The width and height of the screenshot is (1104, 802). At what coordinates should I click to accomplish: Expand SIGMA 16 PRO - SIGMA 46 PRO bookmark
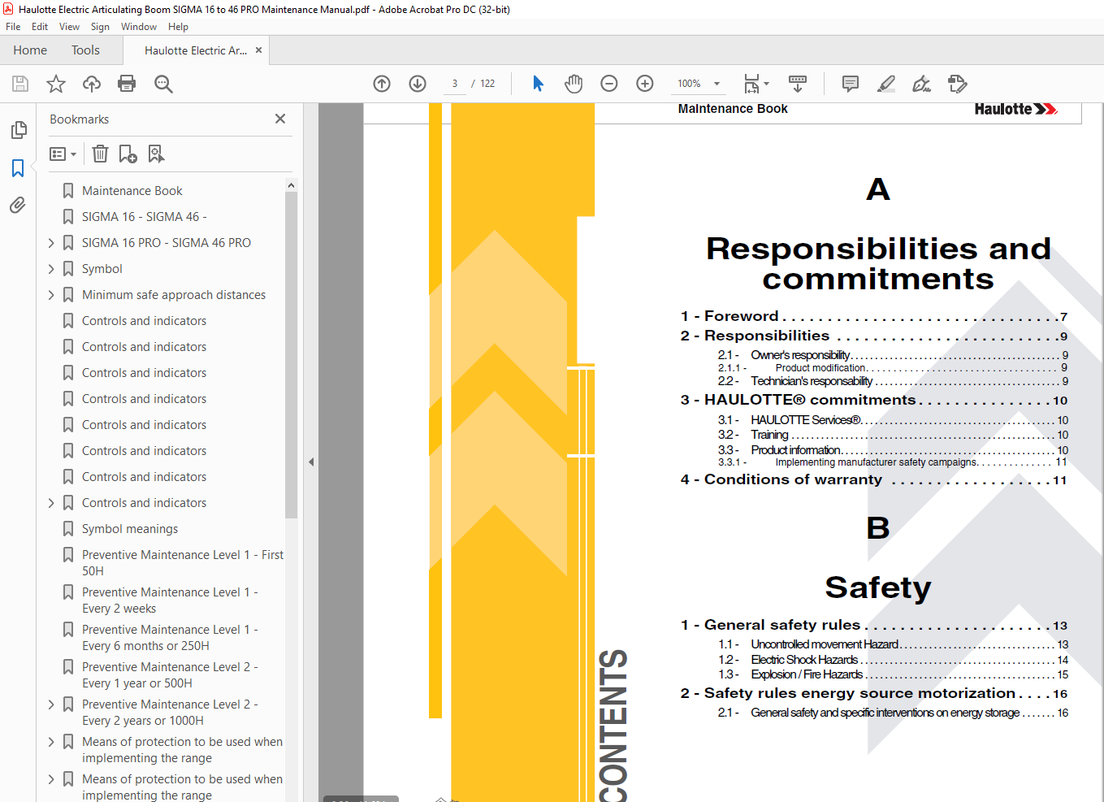(x=51, y=243)
